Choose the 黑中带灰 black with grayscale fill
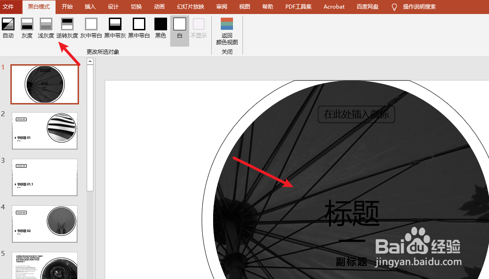This screenshot has width=489, height=279. point(115,28)
